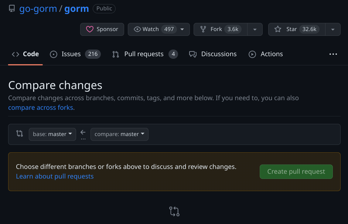Click the play circle icon beside Actions

pos(252,54)
